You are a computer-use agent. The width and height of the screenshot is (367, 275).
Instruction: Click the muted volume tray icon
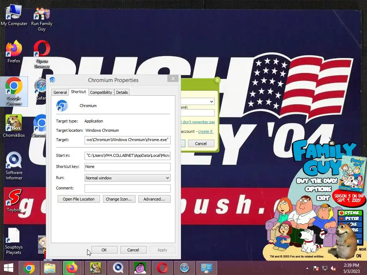(333, 268)
